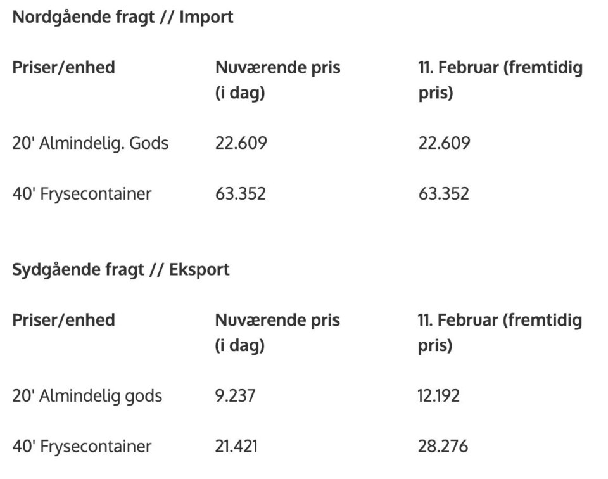Click 'Nuværende pris' header in Import table
The width and height of the screenshot is (608, 479).
click(277, 68)
